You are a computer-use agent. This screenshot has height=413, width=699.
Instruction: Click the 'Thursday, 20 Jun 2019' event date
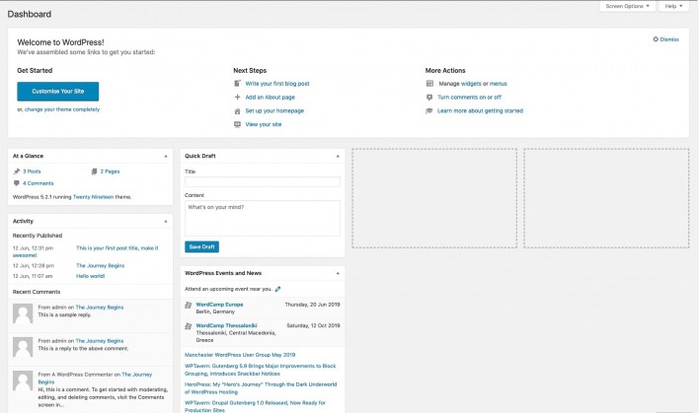(x=313, y=305)
